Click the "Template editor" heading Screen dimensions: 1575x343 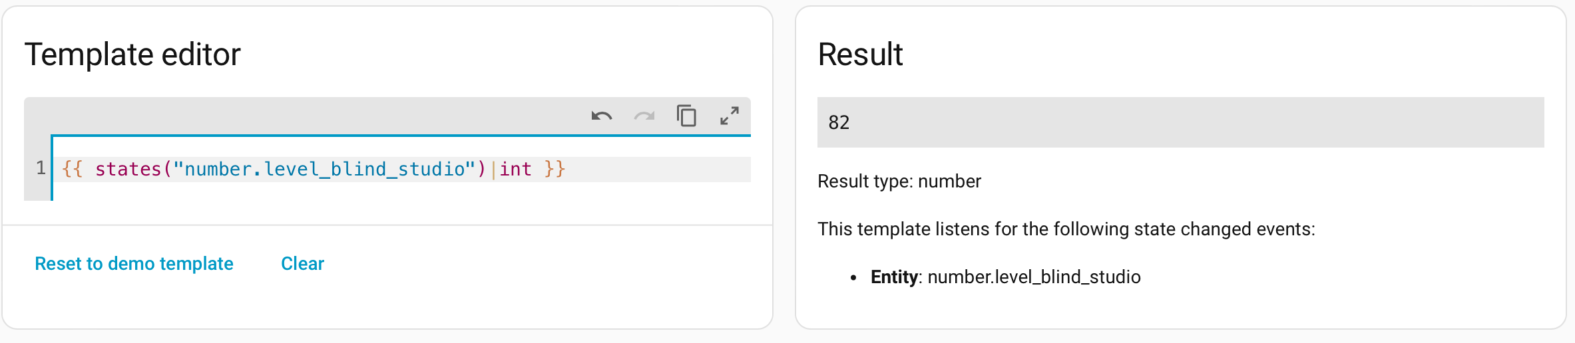132,55
